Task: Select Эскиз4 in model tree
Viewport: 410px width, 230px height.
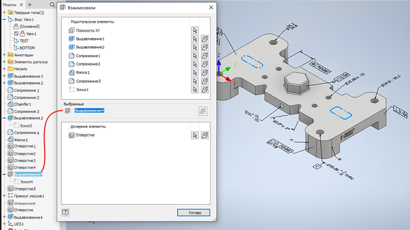Action: point(26,182)
